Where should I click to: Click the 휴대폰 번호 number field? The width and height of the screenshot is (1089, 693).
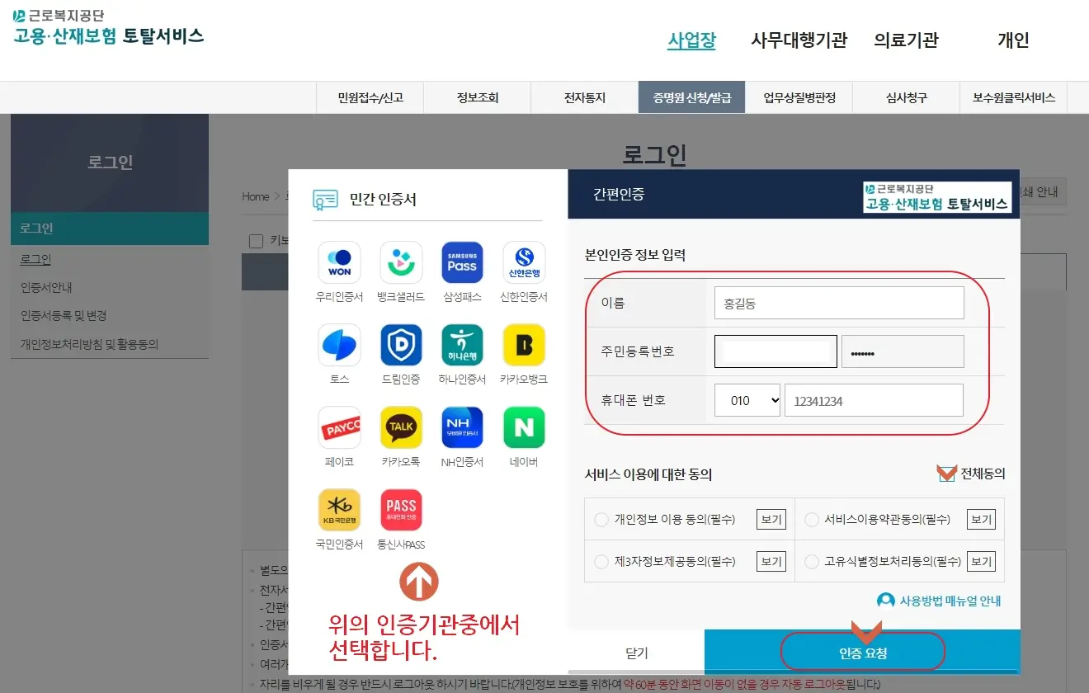[x=874, y=400]
